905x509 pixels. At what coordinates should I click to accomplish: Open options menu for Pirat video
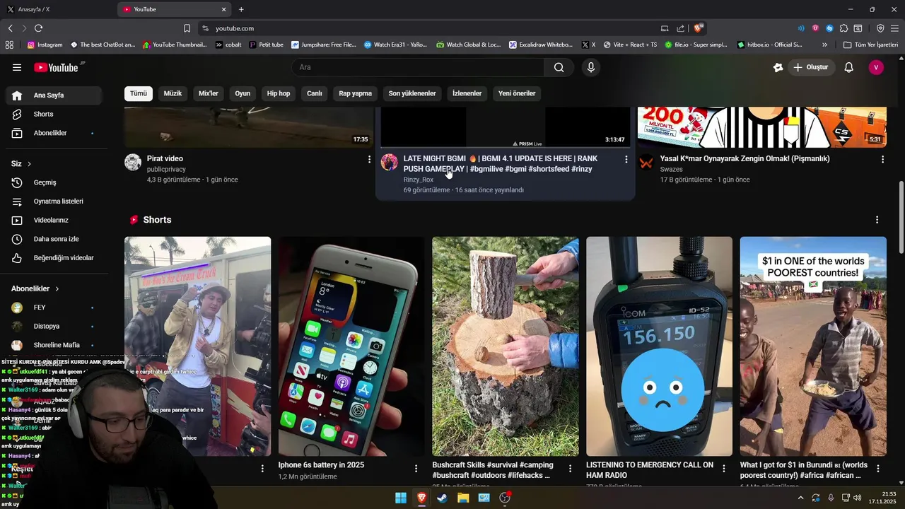pos(369,160)
